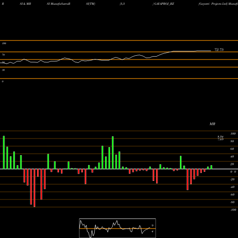Click the SI(TM) header text
This screenshot has height=238, width=238.
pos(90,4)
